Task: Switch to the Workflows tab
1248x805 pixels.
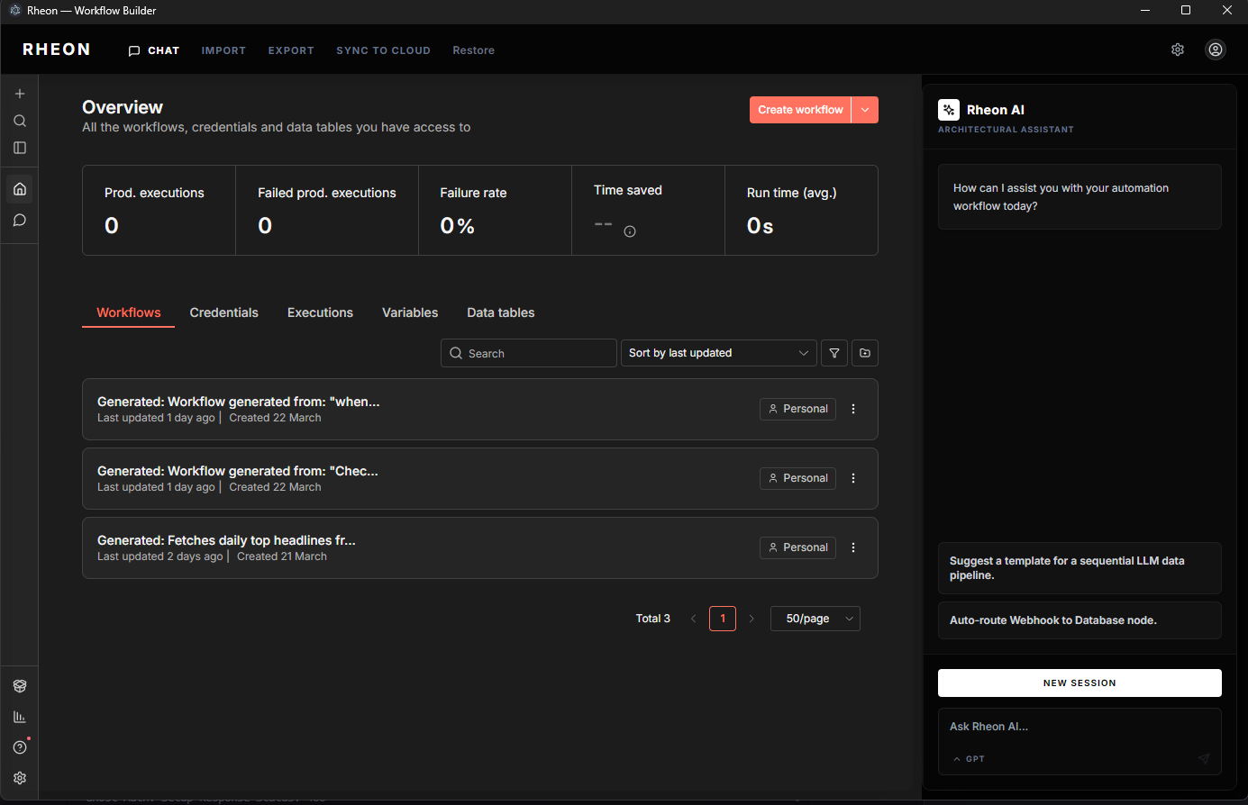Action: pos(129,312)
